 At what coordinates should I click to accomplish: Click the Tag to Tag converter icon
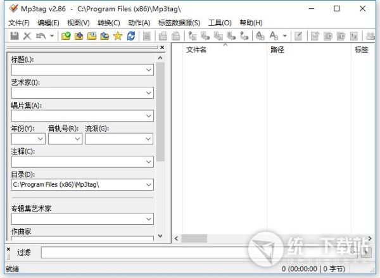[x=244, y=36]
